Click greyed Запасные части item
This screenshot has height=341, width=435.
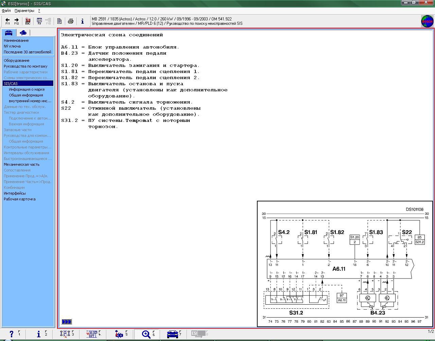tap(18, 130)
